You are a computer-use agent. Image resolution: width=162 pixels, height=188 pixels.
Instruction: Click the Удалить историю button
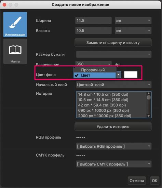click(x=113, y=126)
